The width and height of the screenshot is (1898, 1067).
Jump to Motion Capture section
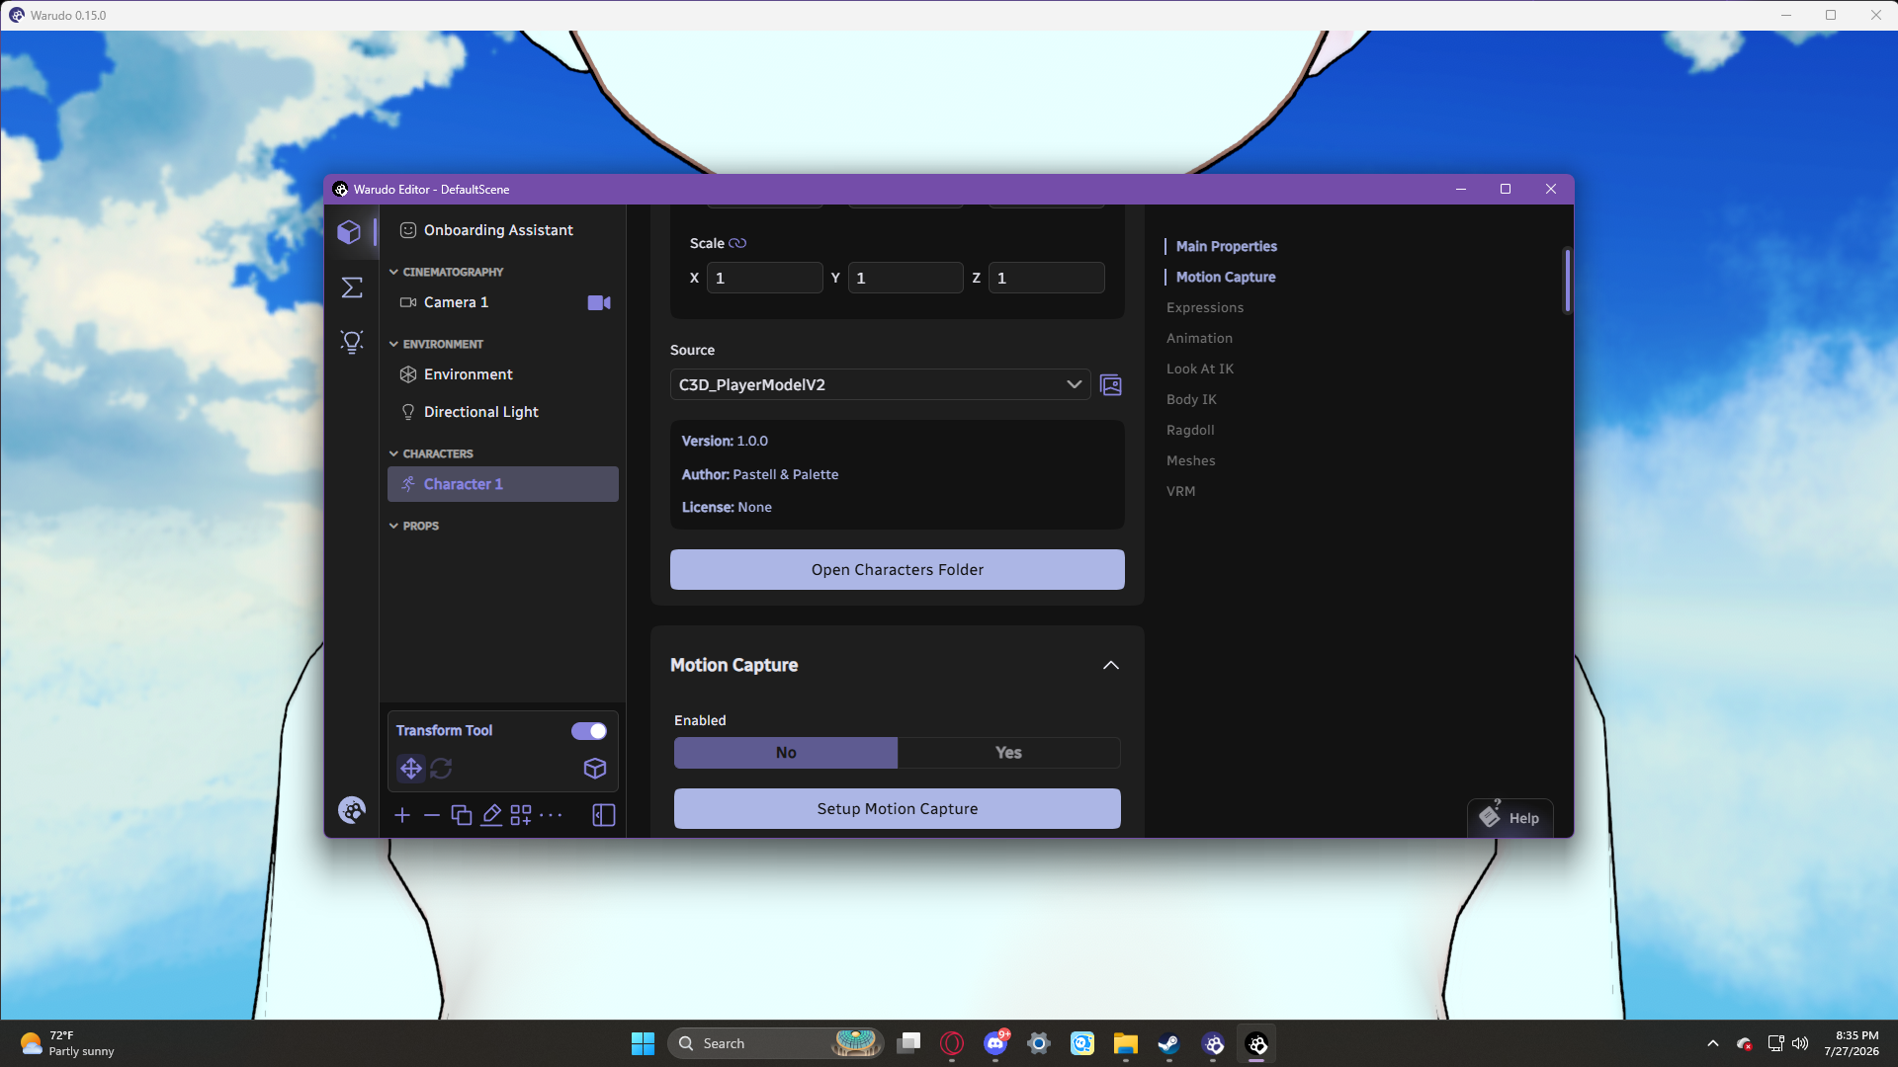1226,277
